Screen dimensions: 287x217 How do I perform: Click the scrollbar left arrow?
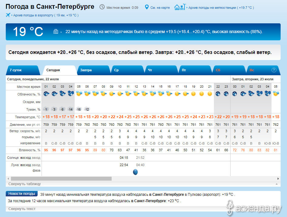8,179
